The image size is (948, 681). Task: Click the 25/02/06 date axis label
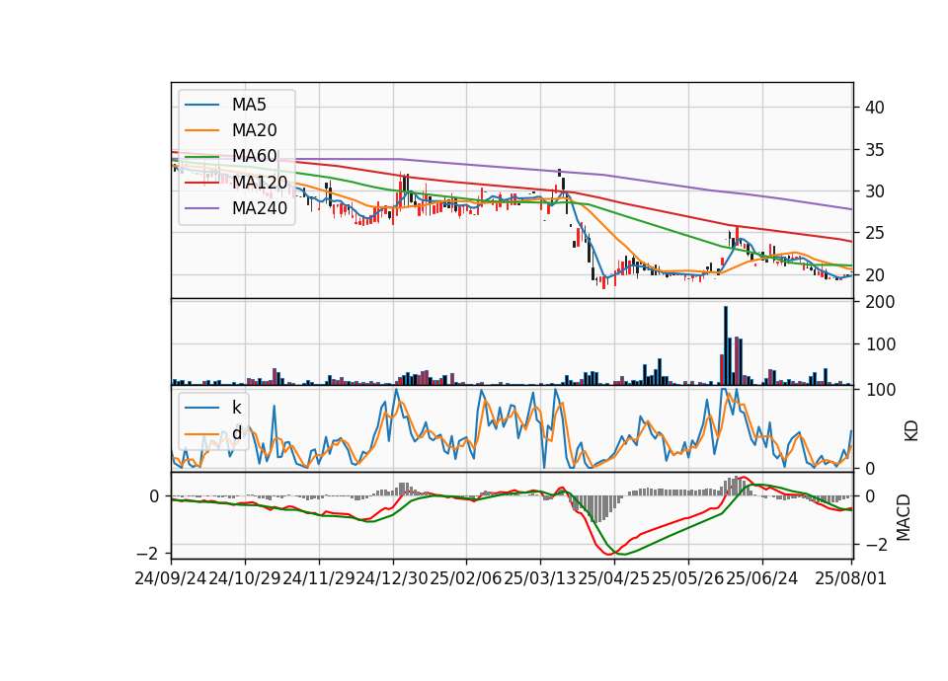466,578
